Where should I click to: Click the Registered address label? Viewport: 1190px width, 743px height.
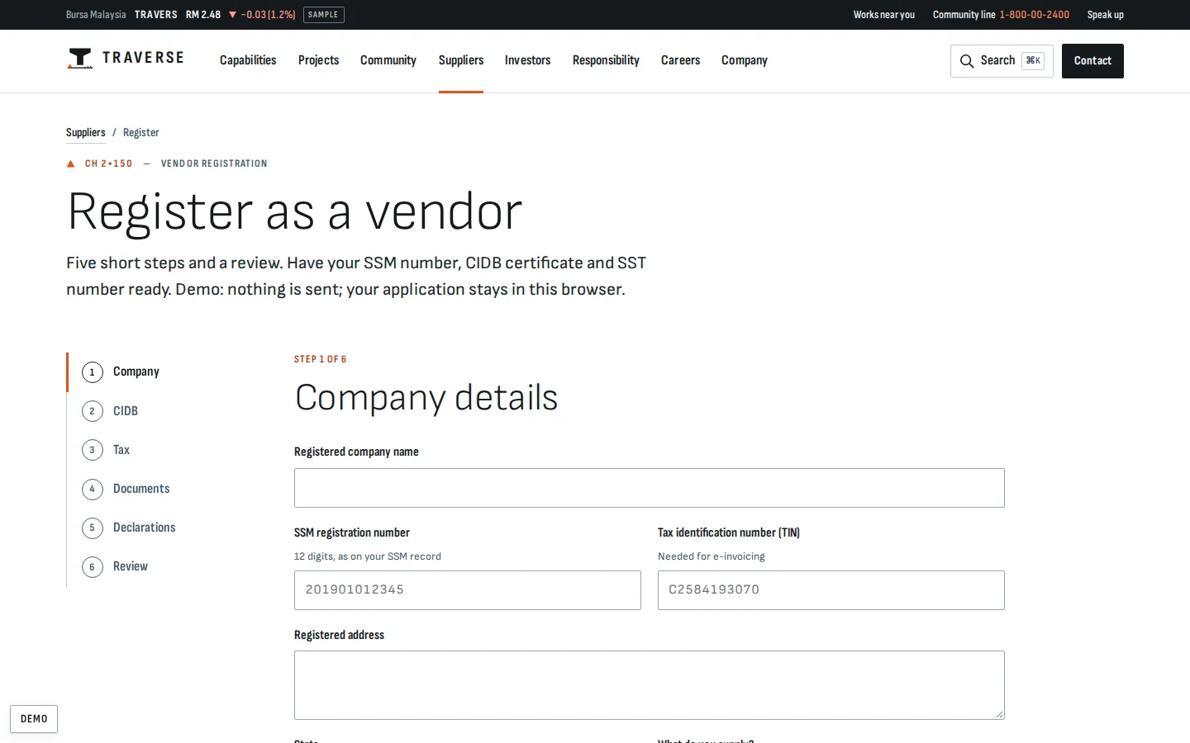(x=339, y=635)
